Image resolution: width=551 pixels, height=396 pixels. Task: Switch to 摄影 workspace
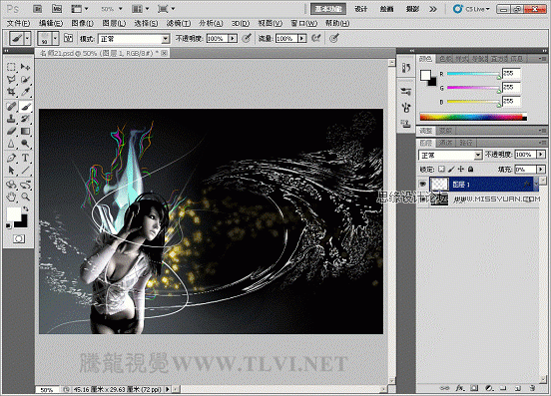(412, 9)
